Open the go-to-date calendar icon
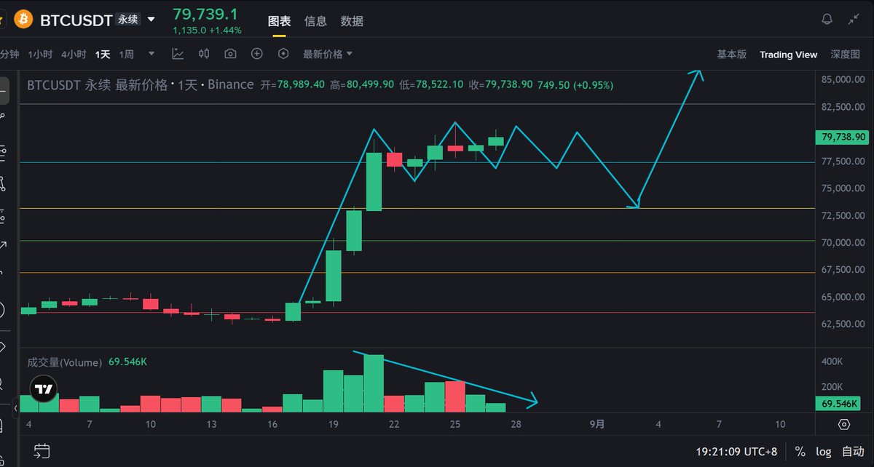The height and width of the screenshot is (467, 874). [x=42, y=451]
